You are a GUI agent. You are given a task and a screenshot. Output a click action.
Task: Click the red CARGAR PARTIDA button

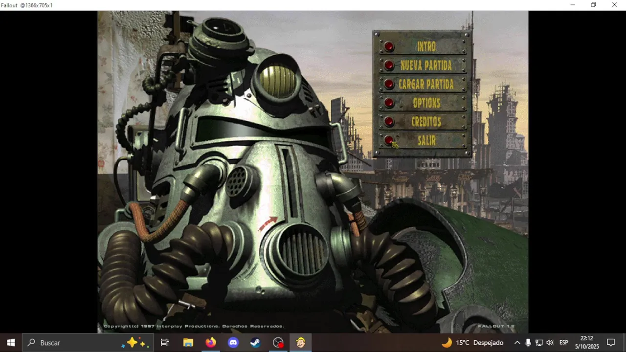(389, 84)
